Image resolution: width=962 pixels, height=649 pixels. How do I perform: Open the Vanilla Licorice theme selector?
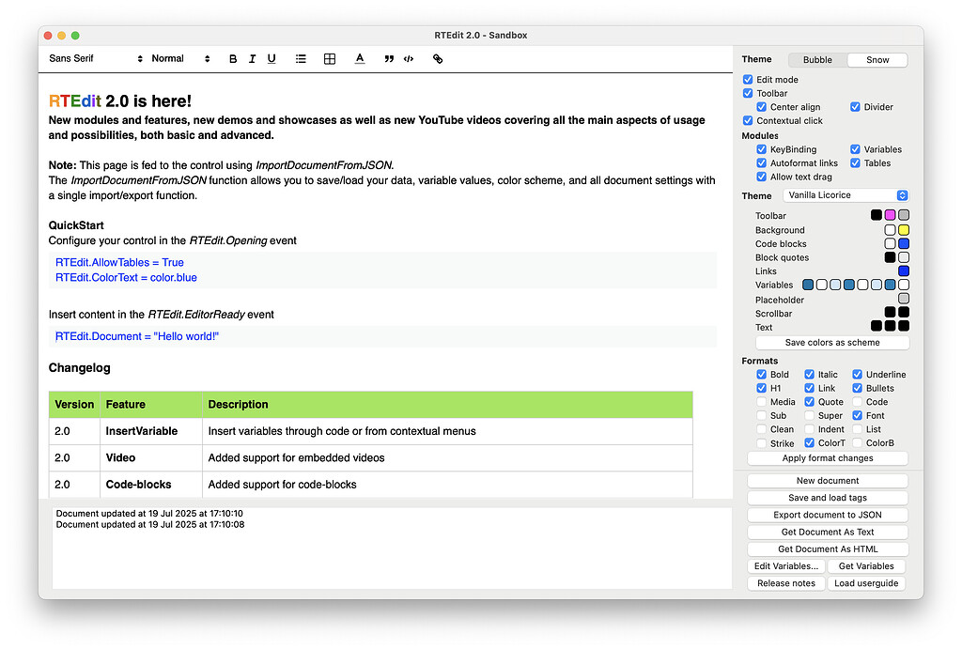pos(845,195)
